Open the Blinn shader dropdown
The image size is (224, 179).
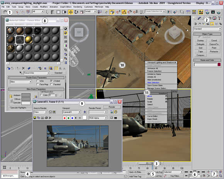click(x=21, y=82)
